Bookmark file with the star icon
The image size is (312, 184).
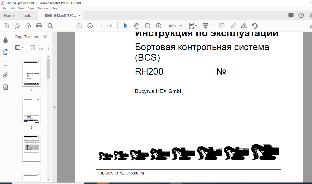(17, 26)
